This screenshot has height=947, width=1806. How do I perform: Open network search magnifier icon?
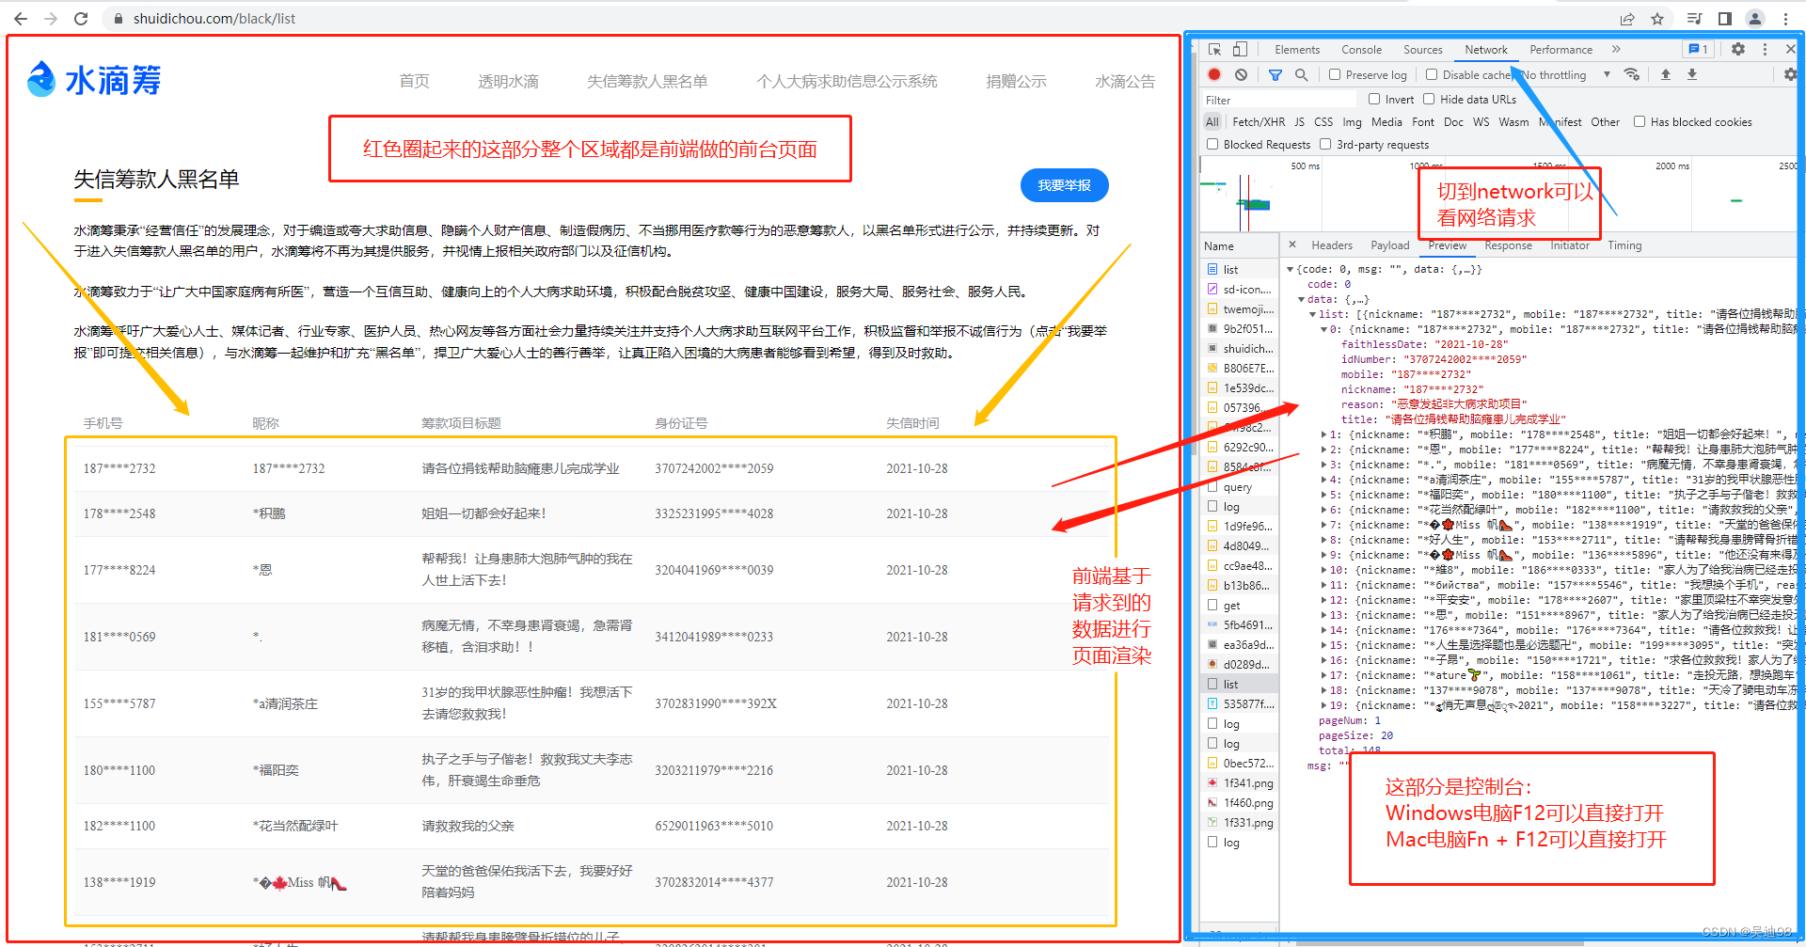[1301, 74]
